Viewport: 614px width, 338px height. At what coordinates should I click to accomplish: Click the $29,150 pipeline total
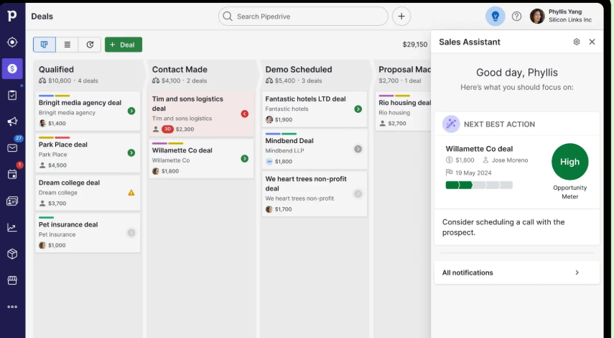click(x=415, y=45)
